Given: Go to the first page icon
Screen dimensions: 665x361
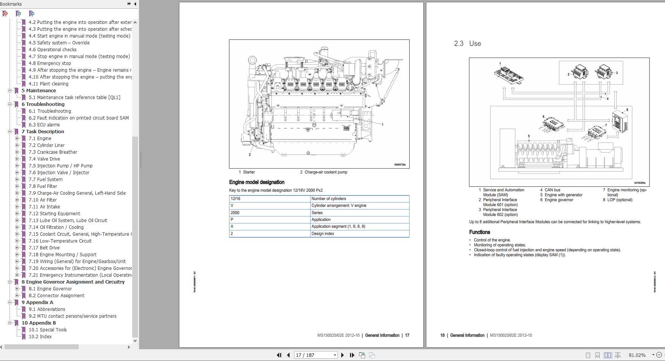Looking at the screenshot, I should click(x=279, y=355).
